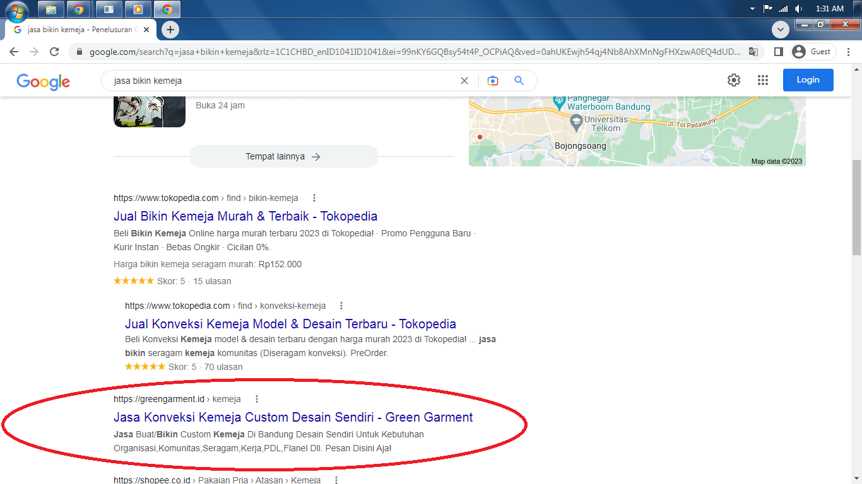Clear the search box text
The image size is (862, 484).
(464, 81)
